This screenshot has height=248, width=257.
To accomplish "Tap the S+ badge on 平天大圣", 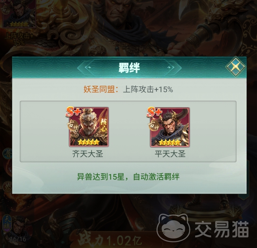I will point(154,112).
